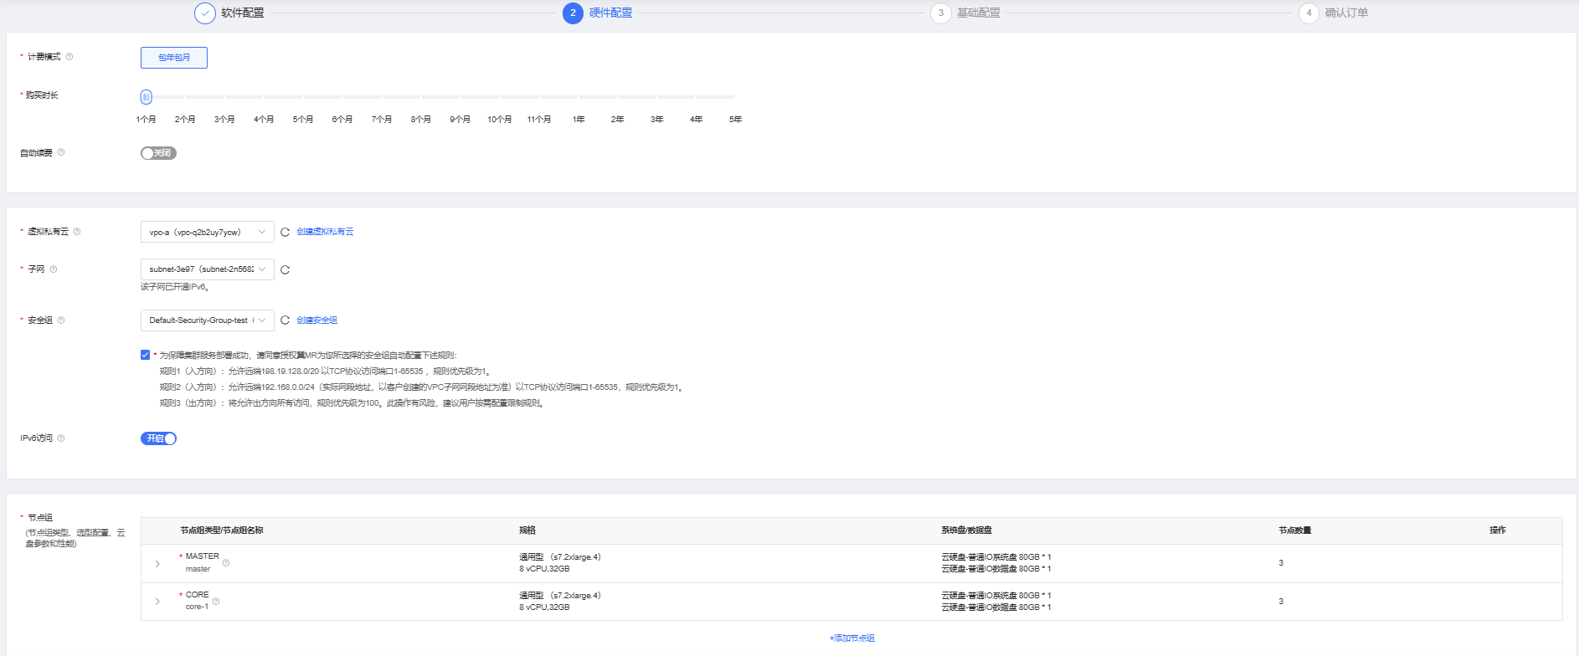The image size is (1579, 656).
Task: Select the 基础配置 step label
Action: [x=979, y=13]
